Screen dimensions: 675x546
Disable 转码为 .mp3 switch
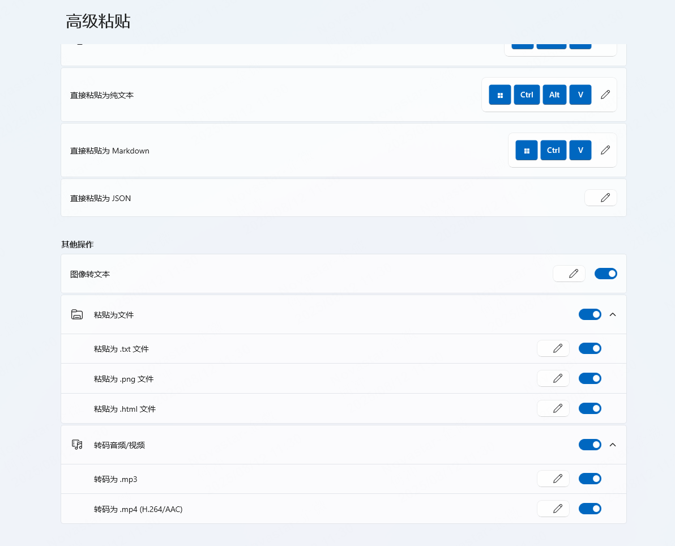(589, 479)
